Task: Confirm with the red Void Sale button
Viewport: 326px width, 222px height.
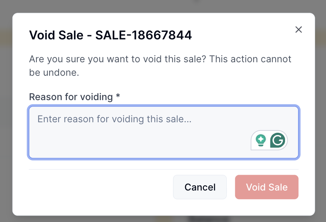Action: click(267, 187)
